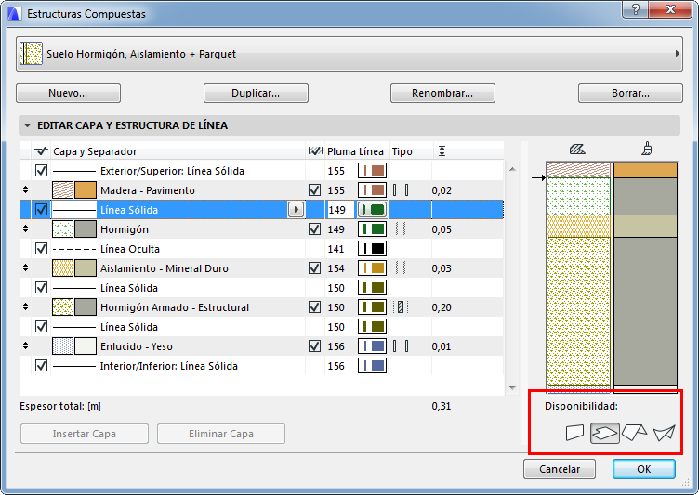Toggle end-line checkbox for Aislamiento - Mineral Duro
The height and width of the screenshot is (495, 699).
[x=315, y=268]
